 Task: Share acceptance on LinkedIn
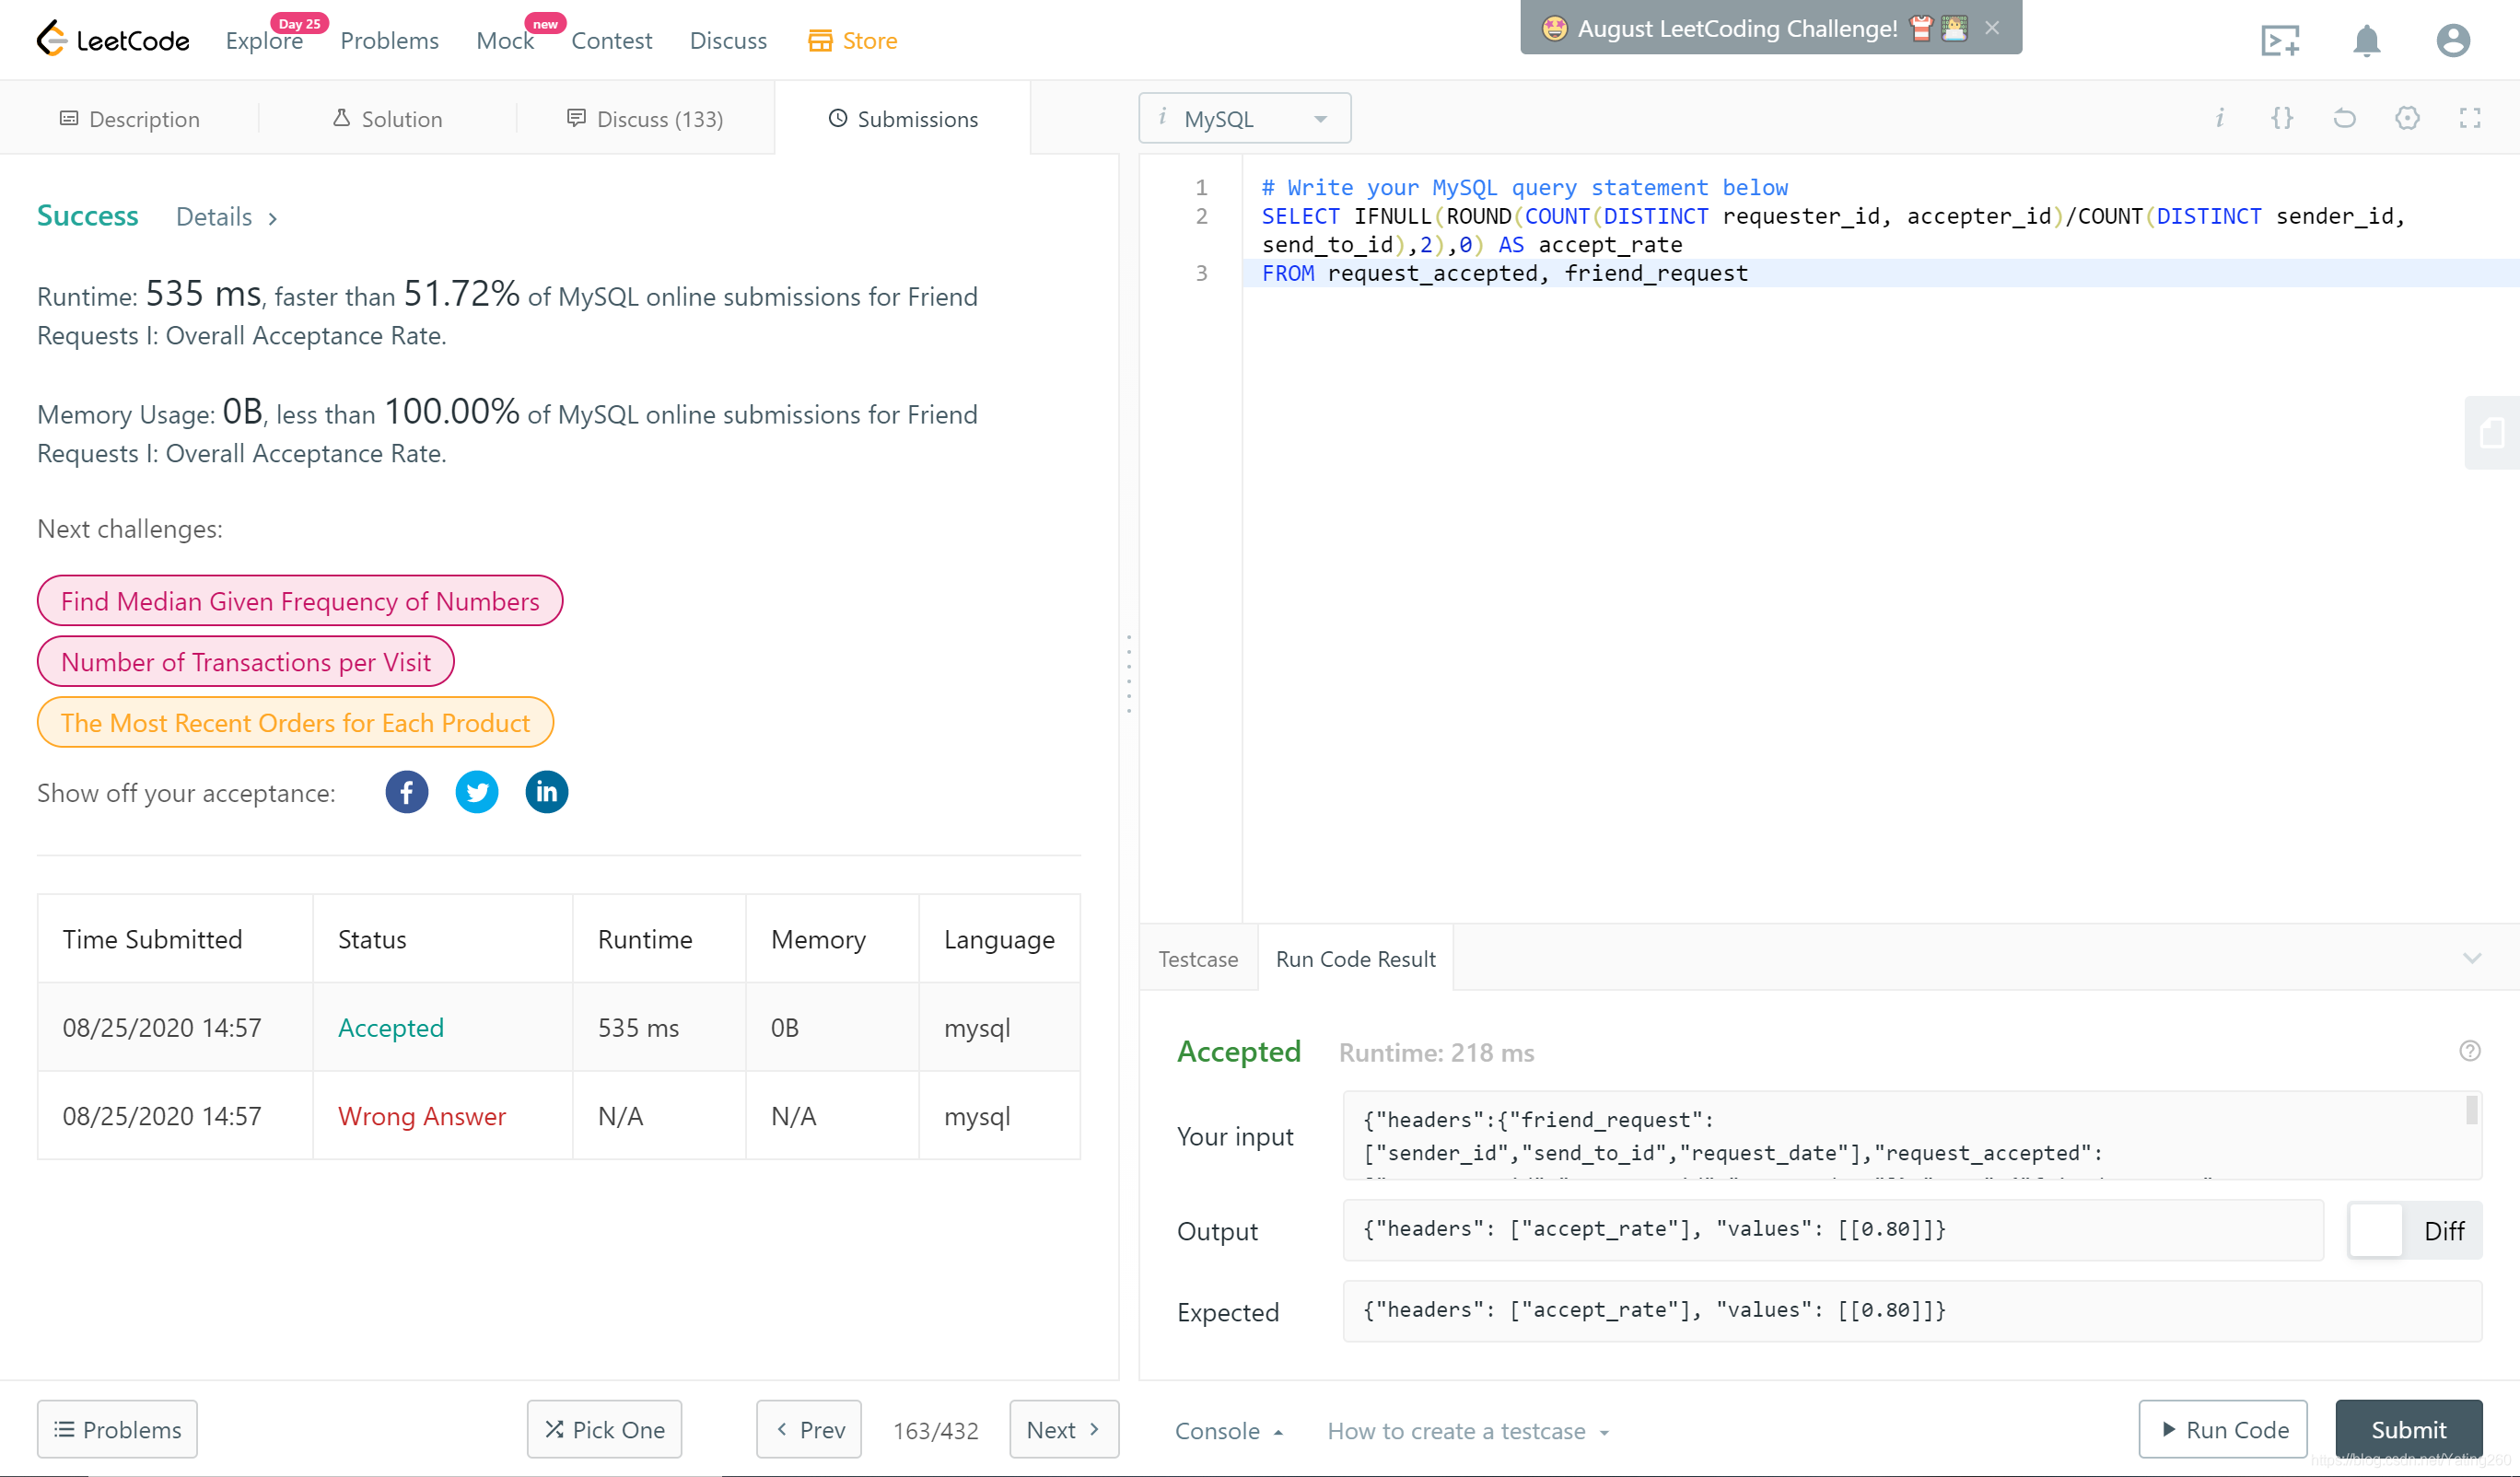(x=546, y=792)
